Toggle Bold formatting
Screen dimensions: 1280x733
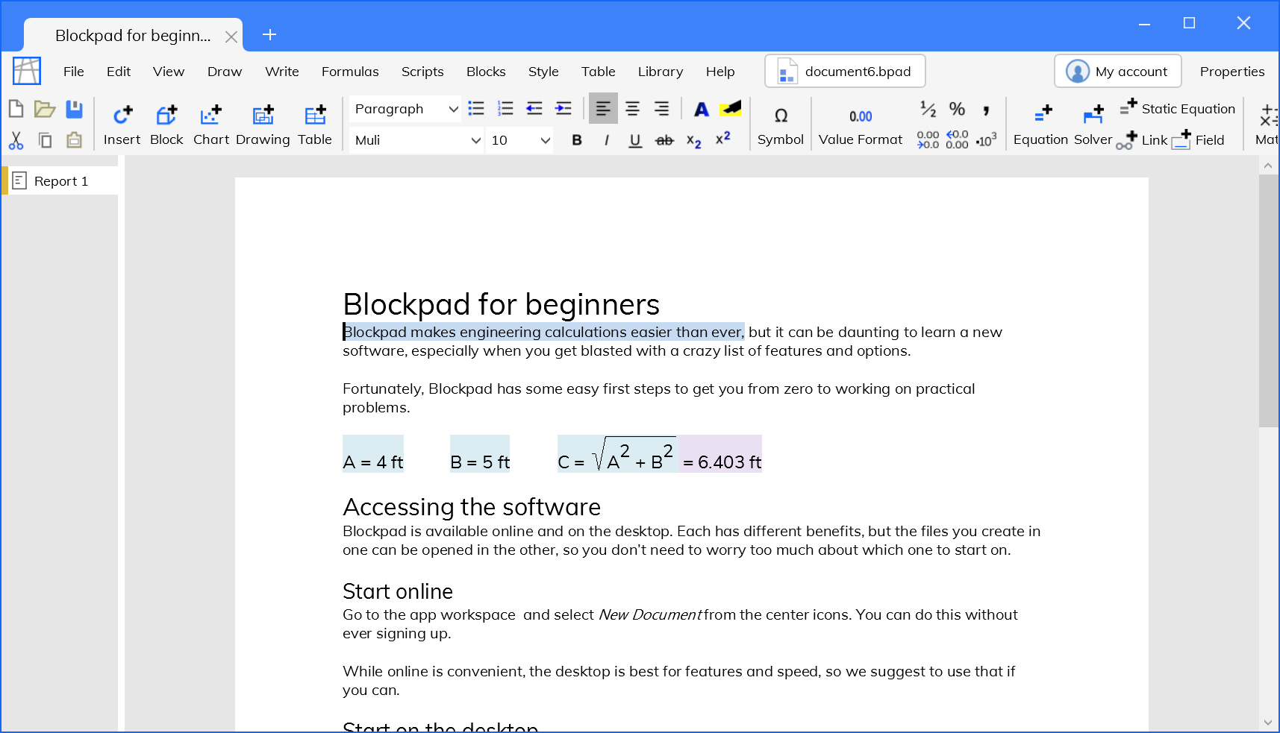pyautogui.click(x=577, y=140)
